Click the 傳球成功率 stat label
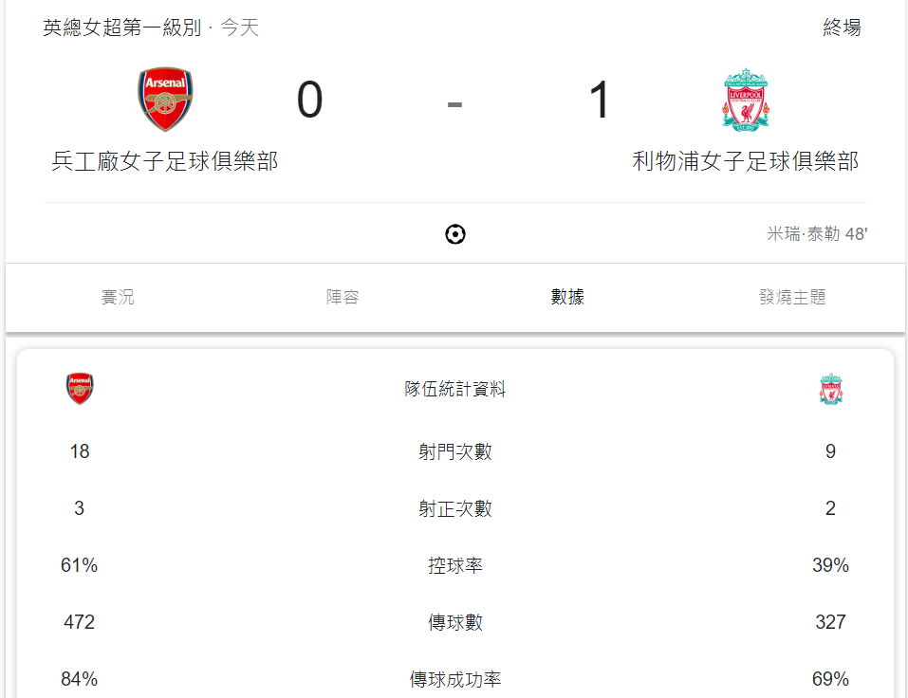Viewport: 908px width, 698px height. pos(455,678)
